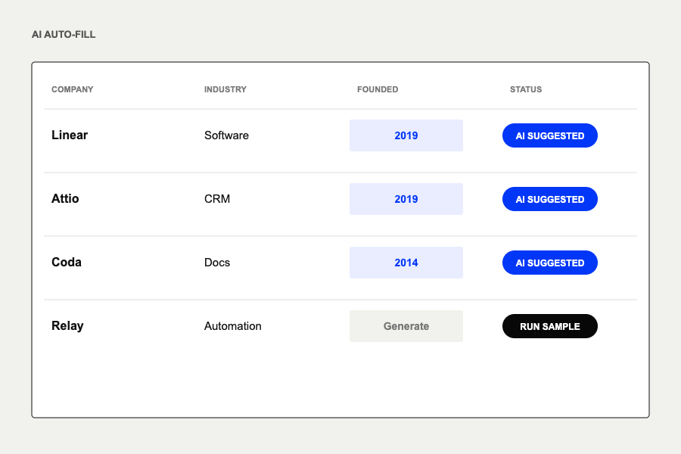Click the COMPANY column header
Image resolution: width=681 pixels, height=454 pixels.
(x=73, y=89)
